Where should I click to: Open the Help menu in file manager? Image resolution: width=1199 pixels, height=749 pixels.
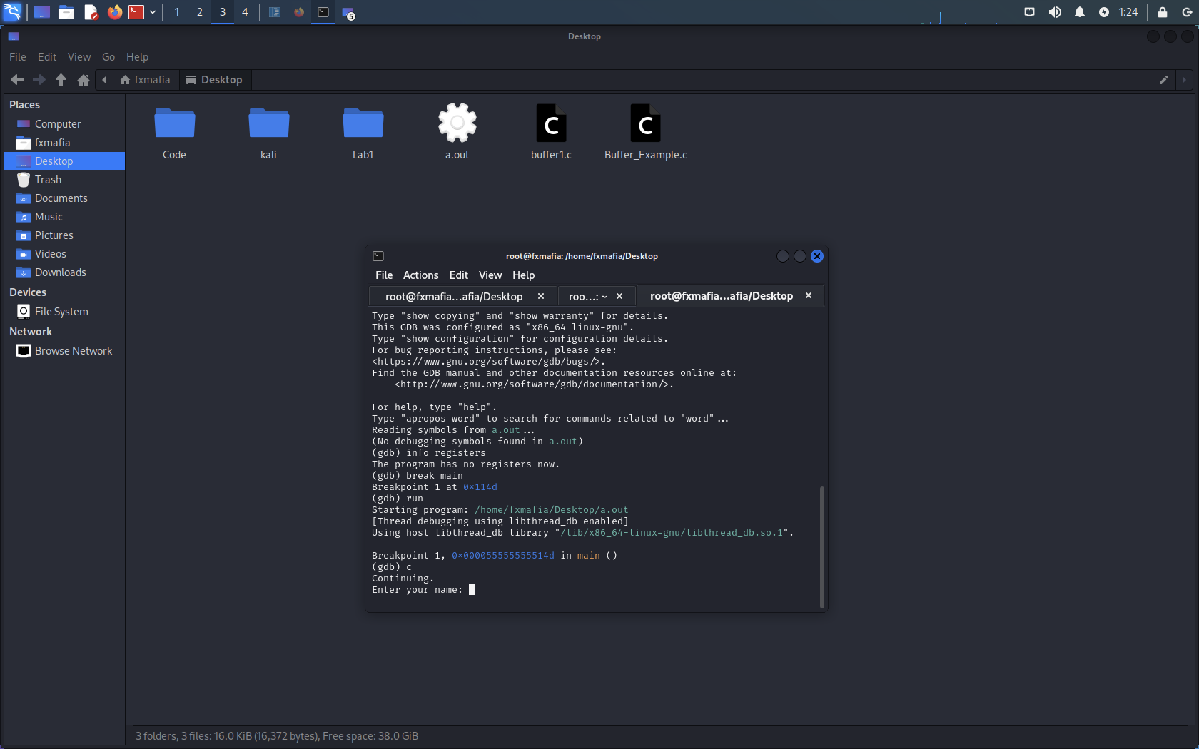(x=137, y=56)
